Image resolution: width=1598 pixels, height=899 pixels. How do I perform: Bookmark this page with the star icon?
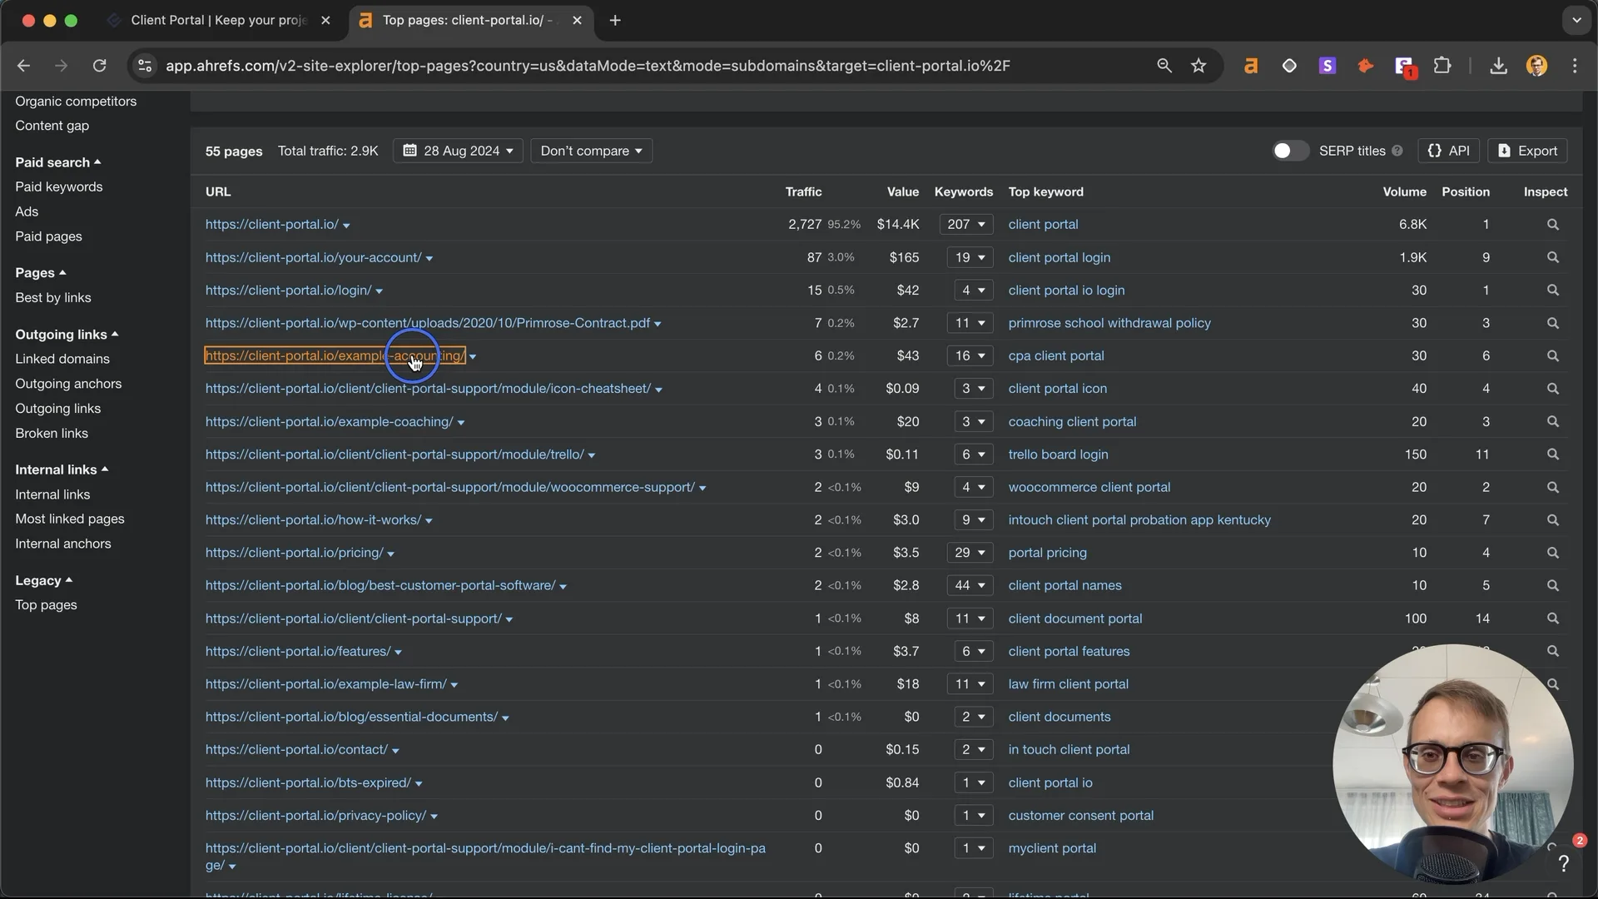click(1198, 66)
